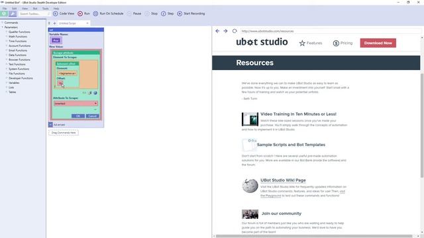The width and height of the screenshot is (424, 238).
Task: Expand Email Functions
Action: [x=7, y=50]
